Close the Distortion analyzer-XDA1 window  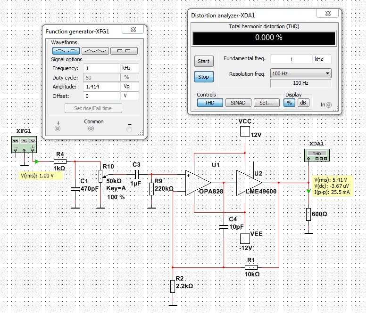328,13
